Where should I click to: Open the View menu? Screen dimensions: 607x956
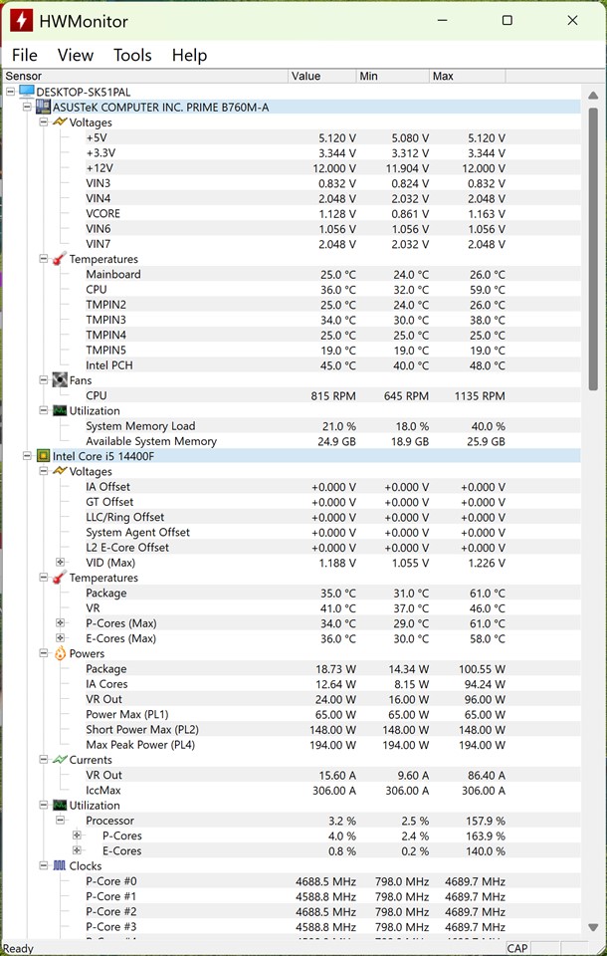click(76, 56)
